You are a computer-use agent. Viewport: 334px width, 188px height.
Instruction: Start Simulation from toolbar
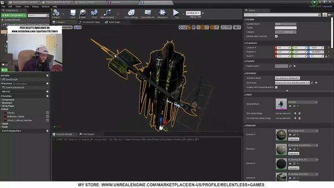(x=162, y=14)
